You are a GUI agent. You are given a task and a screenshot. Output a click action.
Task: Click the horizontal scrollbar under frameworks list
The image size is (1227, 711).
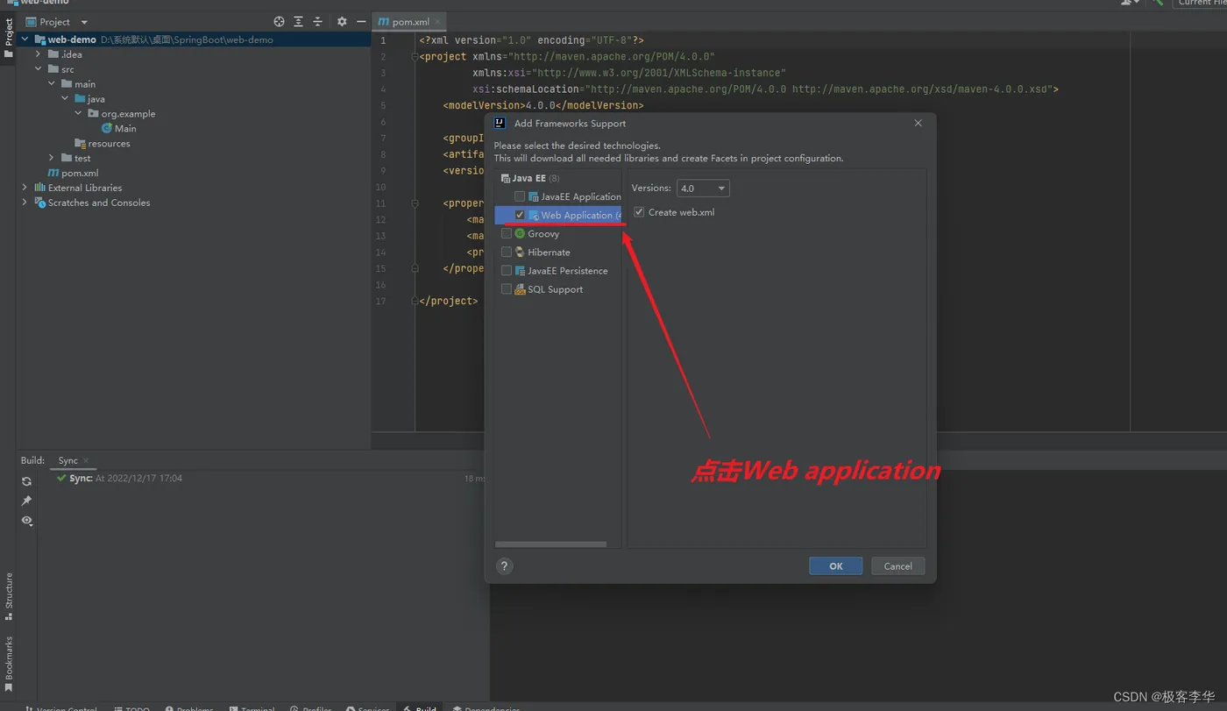pos(550,544)
